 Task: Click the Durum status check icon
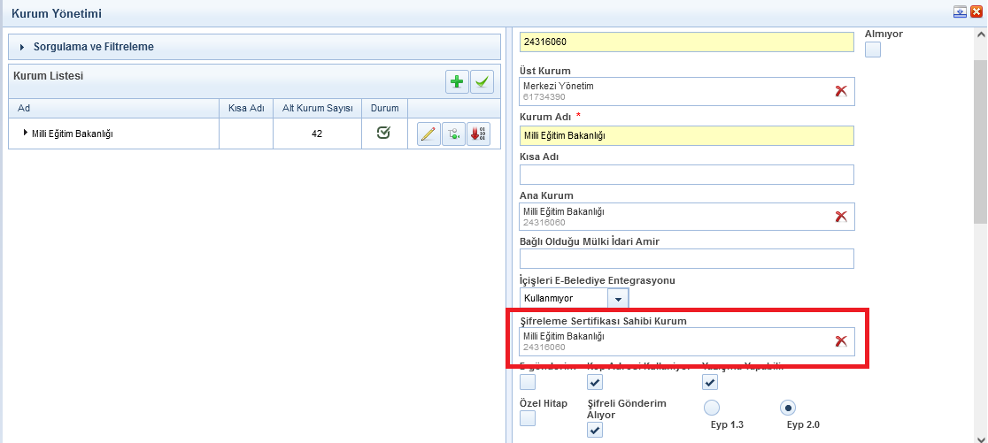tap(384, 133)
